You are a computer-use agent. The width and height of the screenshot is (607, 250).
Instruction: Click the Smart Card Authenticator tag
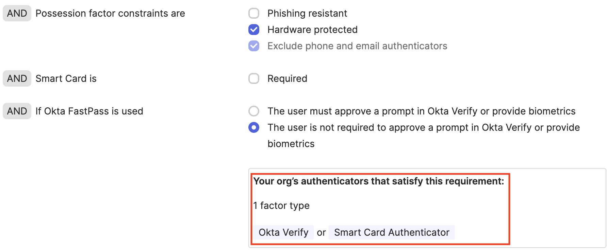(392, 232)
